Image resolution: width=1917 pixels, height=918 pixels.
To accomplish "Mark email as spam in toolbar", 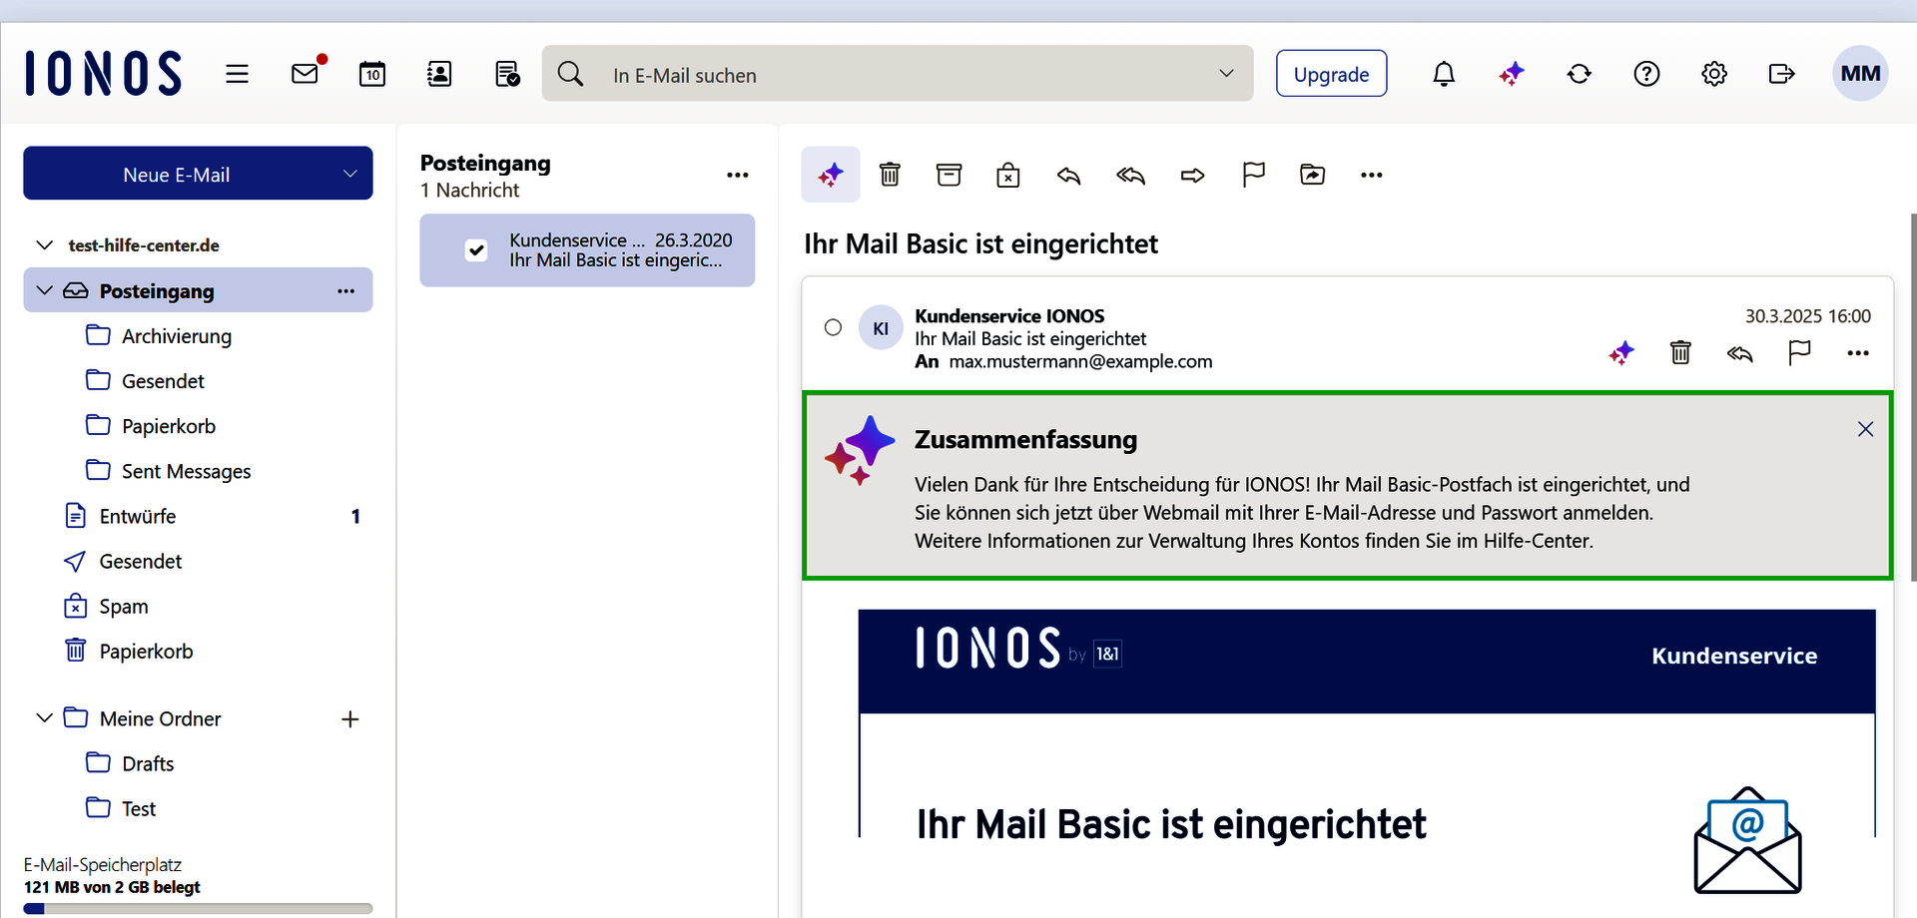I will pos(1008,175).
